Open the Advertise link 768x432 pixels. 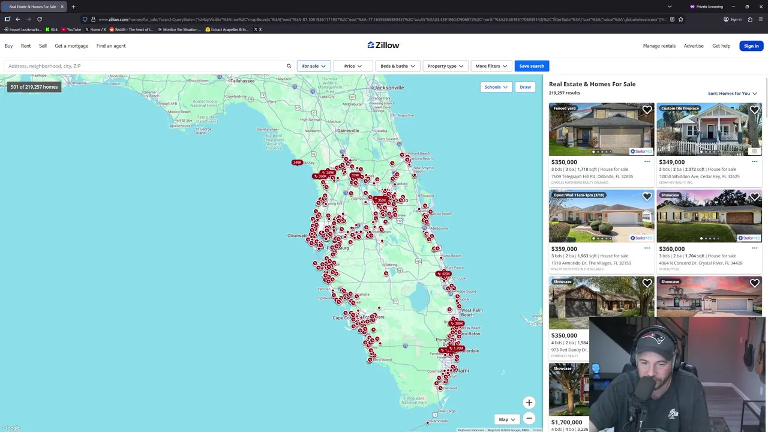[x=694, y=46]
